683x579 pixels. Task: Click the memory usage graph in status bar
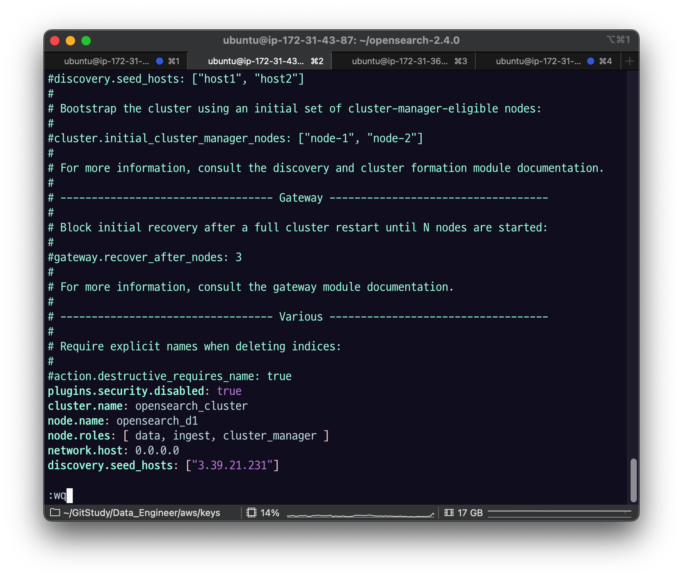(559, 513)
